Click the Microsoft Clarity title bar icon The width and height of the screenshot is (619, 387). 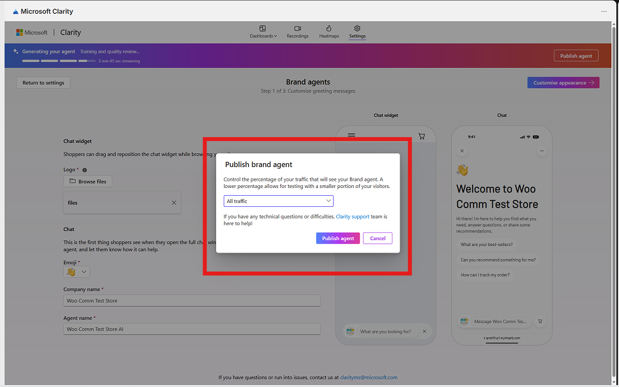(16, 12)
